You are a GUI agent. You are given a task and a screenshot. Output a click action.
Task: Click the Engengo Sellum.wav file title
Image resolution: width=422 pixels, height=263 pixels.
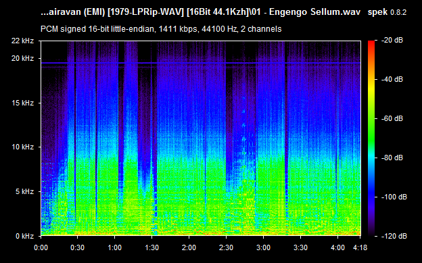pyautogui.click(x=314, y=12)
